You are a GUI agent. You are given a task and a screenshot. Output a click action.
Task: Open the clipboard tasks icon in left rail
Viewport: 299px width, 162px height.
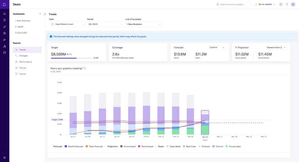click(5, 20)
